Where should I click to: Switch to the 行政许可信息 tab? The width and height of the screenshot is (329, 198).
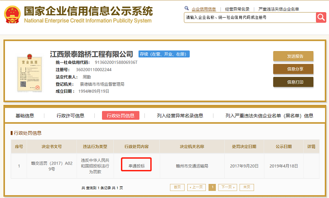point(70,116)
